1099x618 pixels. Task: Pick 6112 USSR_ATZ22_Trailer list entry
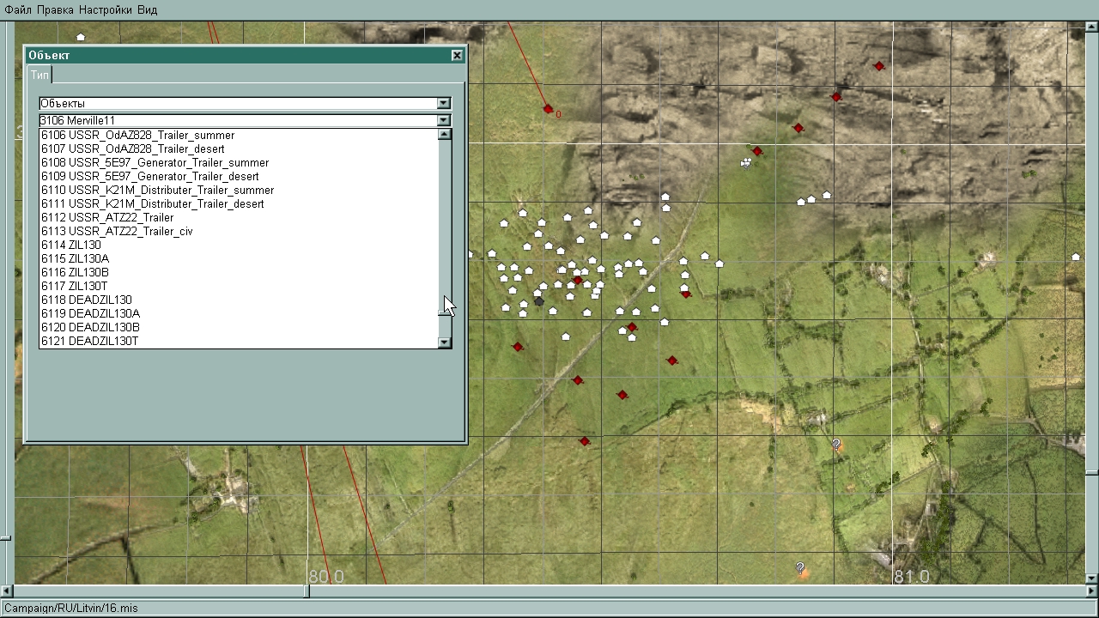tap(106, 218)
